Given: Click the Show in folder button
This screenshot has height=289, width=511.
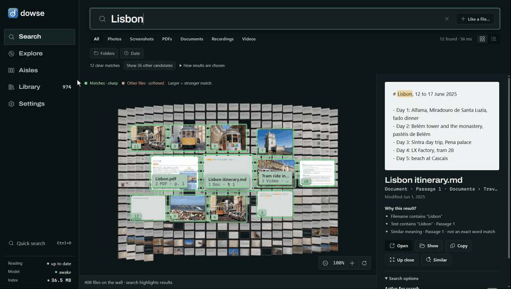Looking at the screenshot, I should pos(428,246).
